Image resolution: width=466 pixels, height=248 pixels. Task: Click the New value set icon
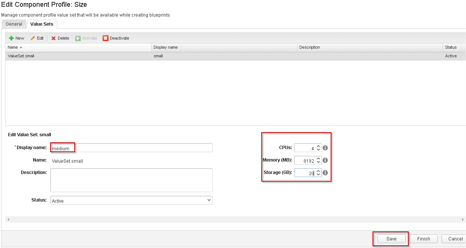pyautogui.click(x=11, y=38)
